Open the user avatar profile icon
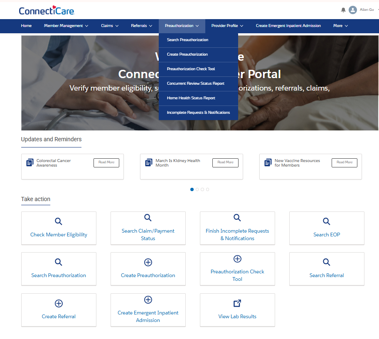The height and width of the screenshot is (339, 379). coord(353,10)
